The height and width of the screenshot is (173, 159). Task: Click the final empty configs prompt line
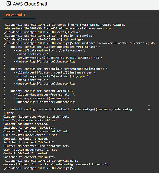click(38, 168)
